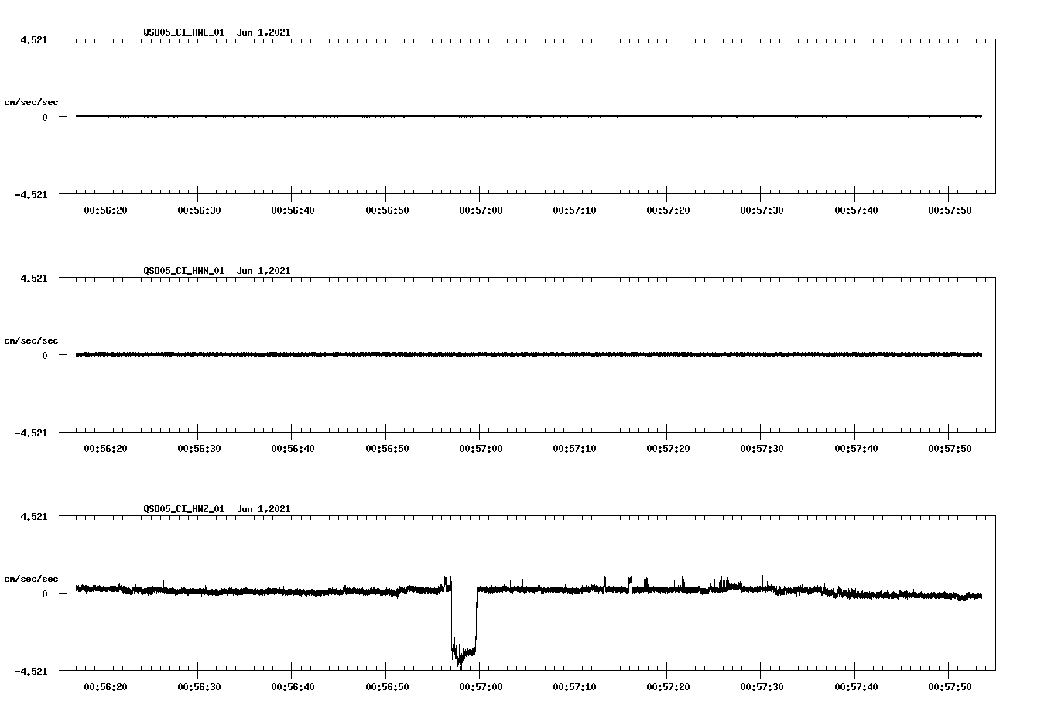
Task: Click the 00:56:20 time label under HNE plot
Action: tap(105, 210)
